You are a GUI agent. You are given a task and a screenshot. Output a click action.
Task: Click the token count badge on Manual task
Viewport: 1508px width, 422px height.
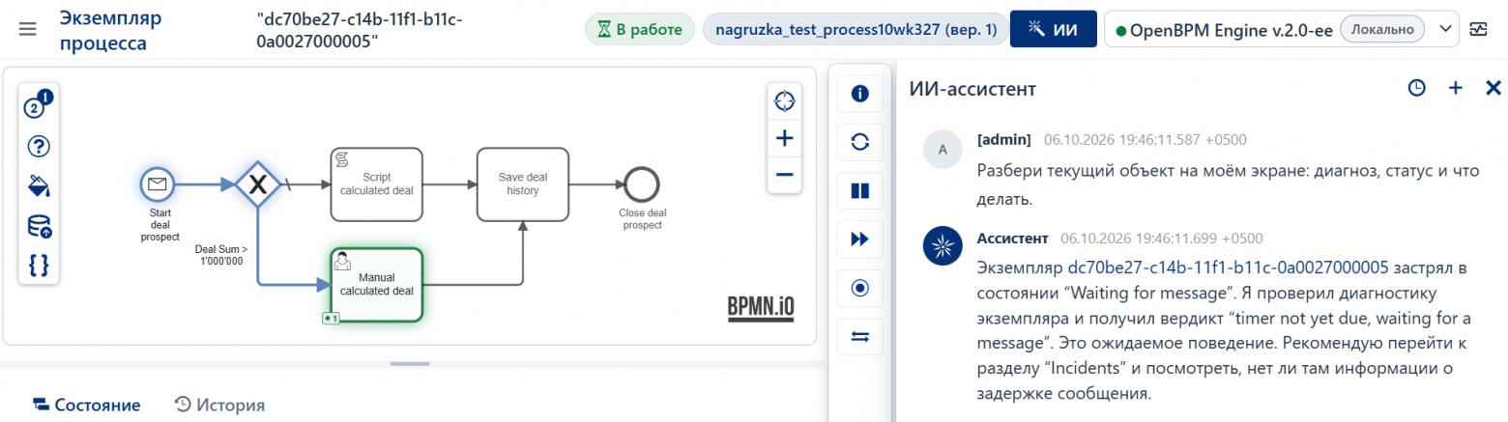coord(333,317)
